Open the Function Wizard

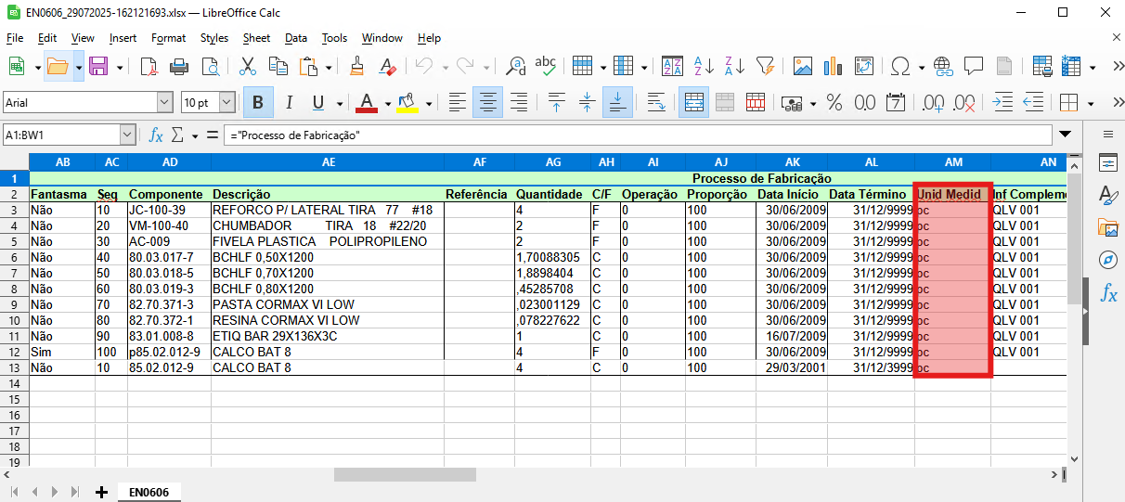click(156, 135)
